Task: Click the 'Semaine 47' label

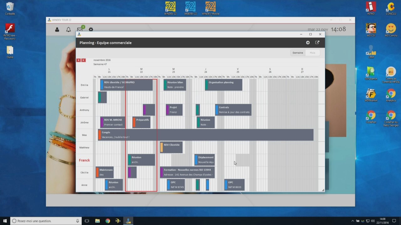Action: click(x=100, y=64)
